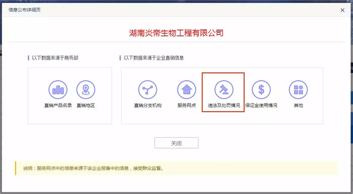Screen dimensions: 353x194
Task: Click the house icon for 服务网点
Action: pos(187,89)
